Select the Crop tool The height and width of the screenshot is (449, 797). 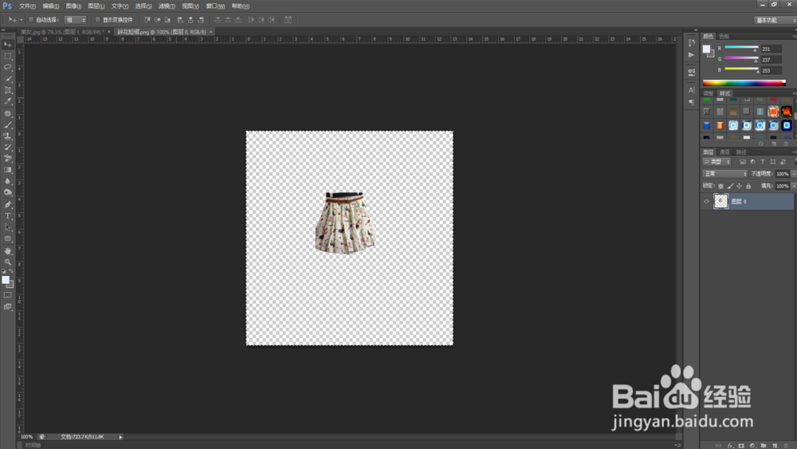tap(8, 90)
